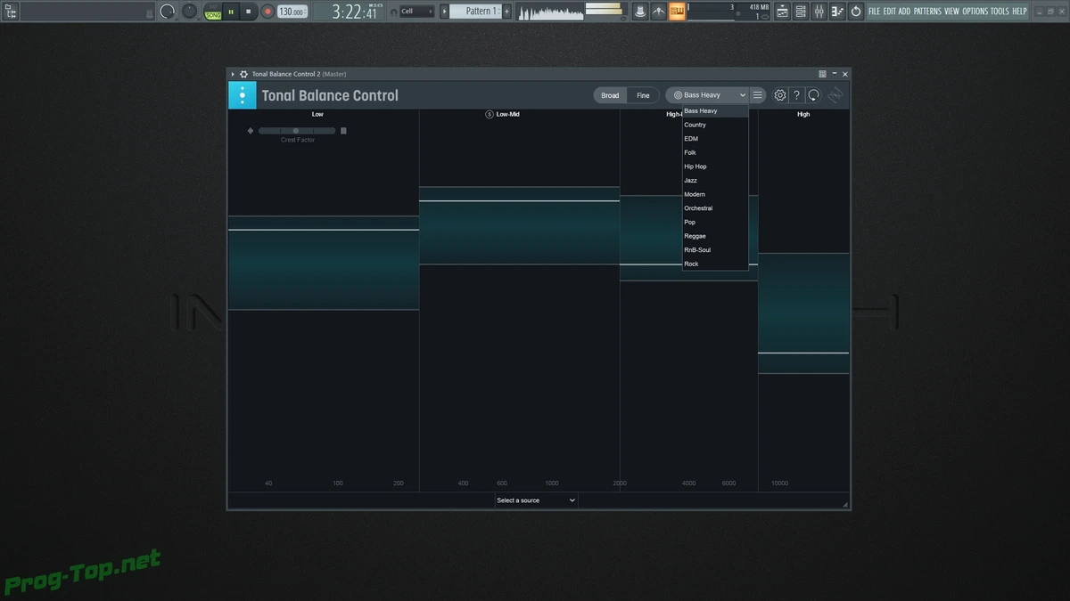This screenshot has width=1070, height=601.
Task: Expand the plugin window options arrow
Action: point(233,74)
